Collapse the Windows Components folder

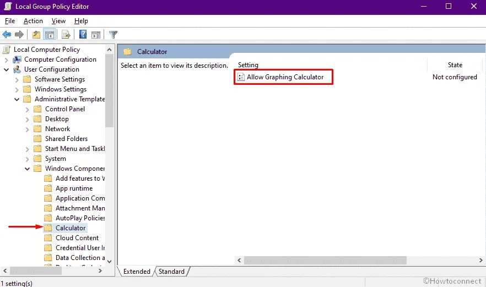(28, 169)
